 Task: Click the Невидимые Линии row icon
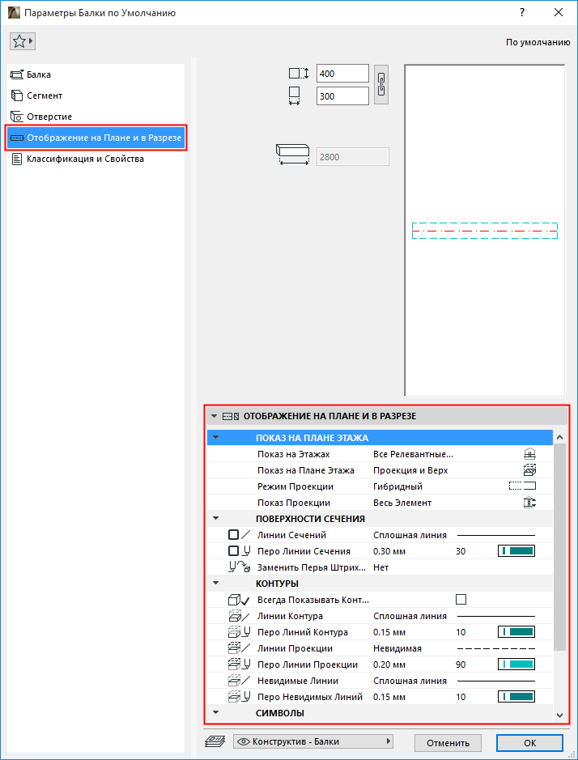(240, 681)
